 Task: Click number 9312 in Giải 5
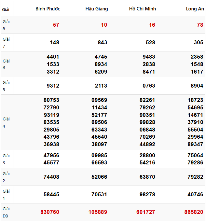coord(53,86)
